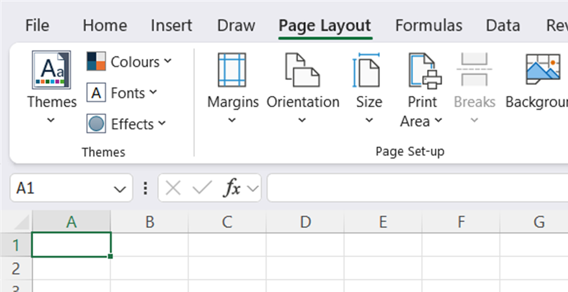568x292 pixels.
Task: Expand the Margins dropdown arrow
Action: click(x=232, y=120)
